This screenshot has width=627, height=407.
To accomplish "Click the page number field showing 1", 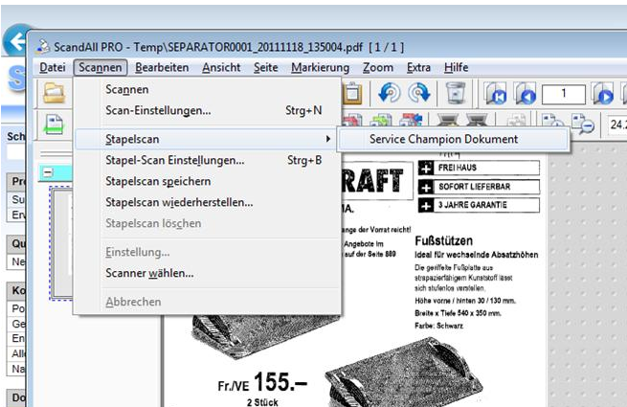I will click(x=564, y=94).
